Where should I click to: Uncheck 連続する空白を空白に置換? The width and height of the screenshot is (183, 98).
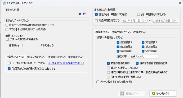(x=137, y=63)
